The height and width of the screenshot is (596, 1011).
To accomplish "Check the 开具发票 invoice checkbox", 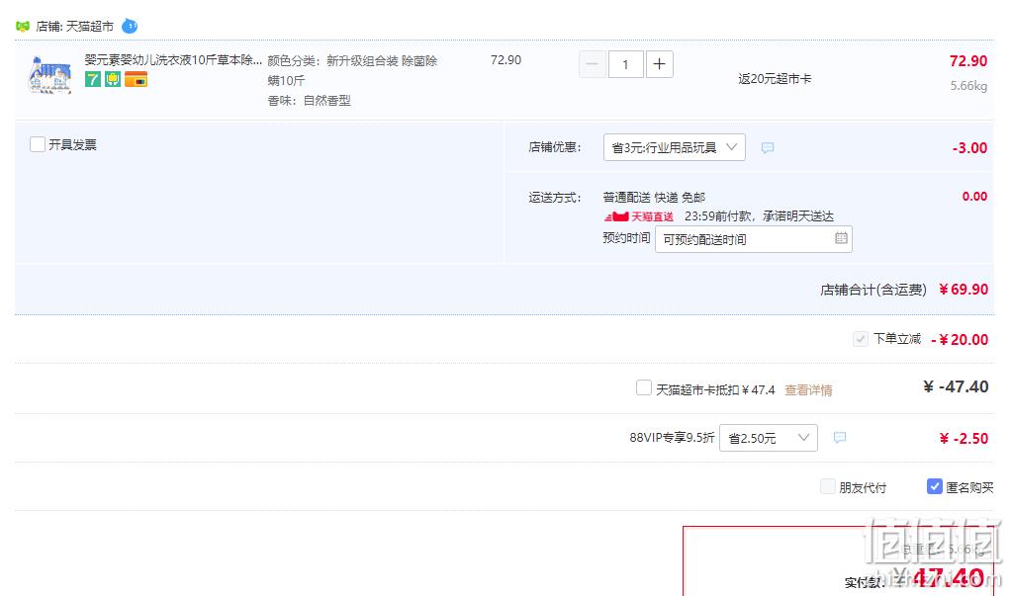I will click(x=38, y=144).
